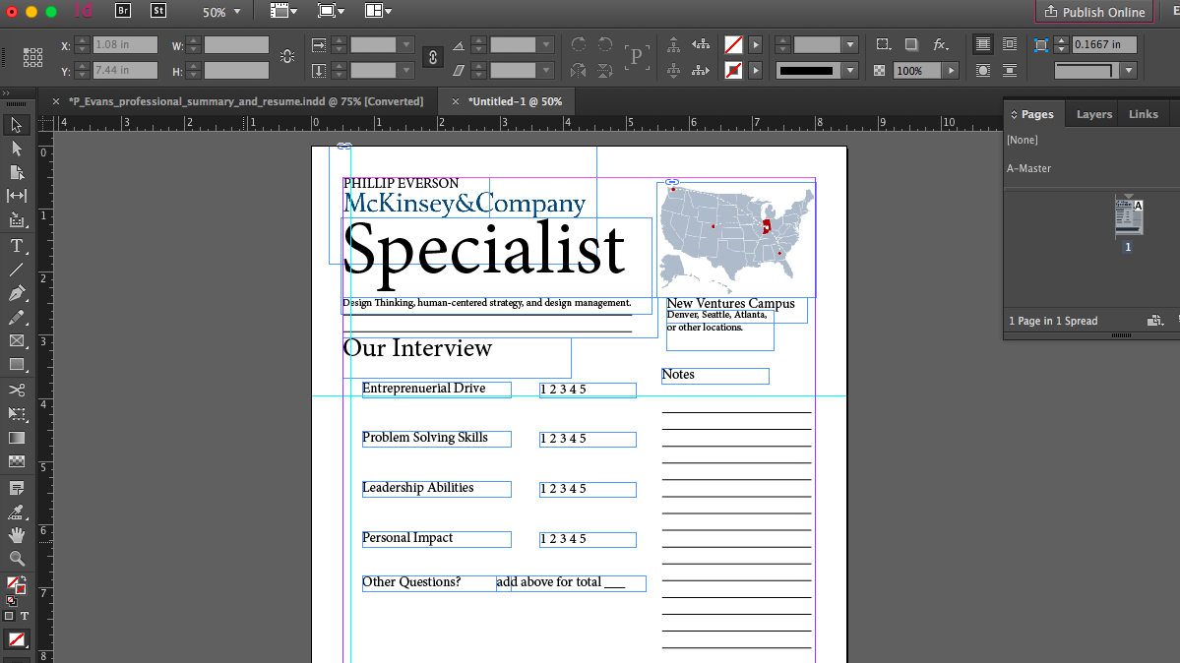
Task: Enable Jump Object text wrap option
Action: tap(1009, 70)
